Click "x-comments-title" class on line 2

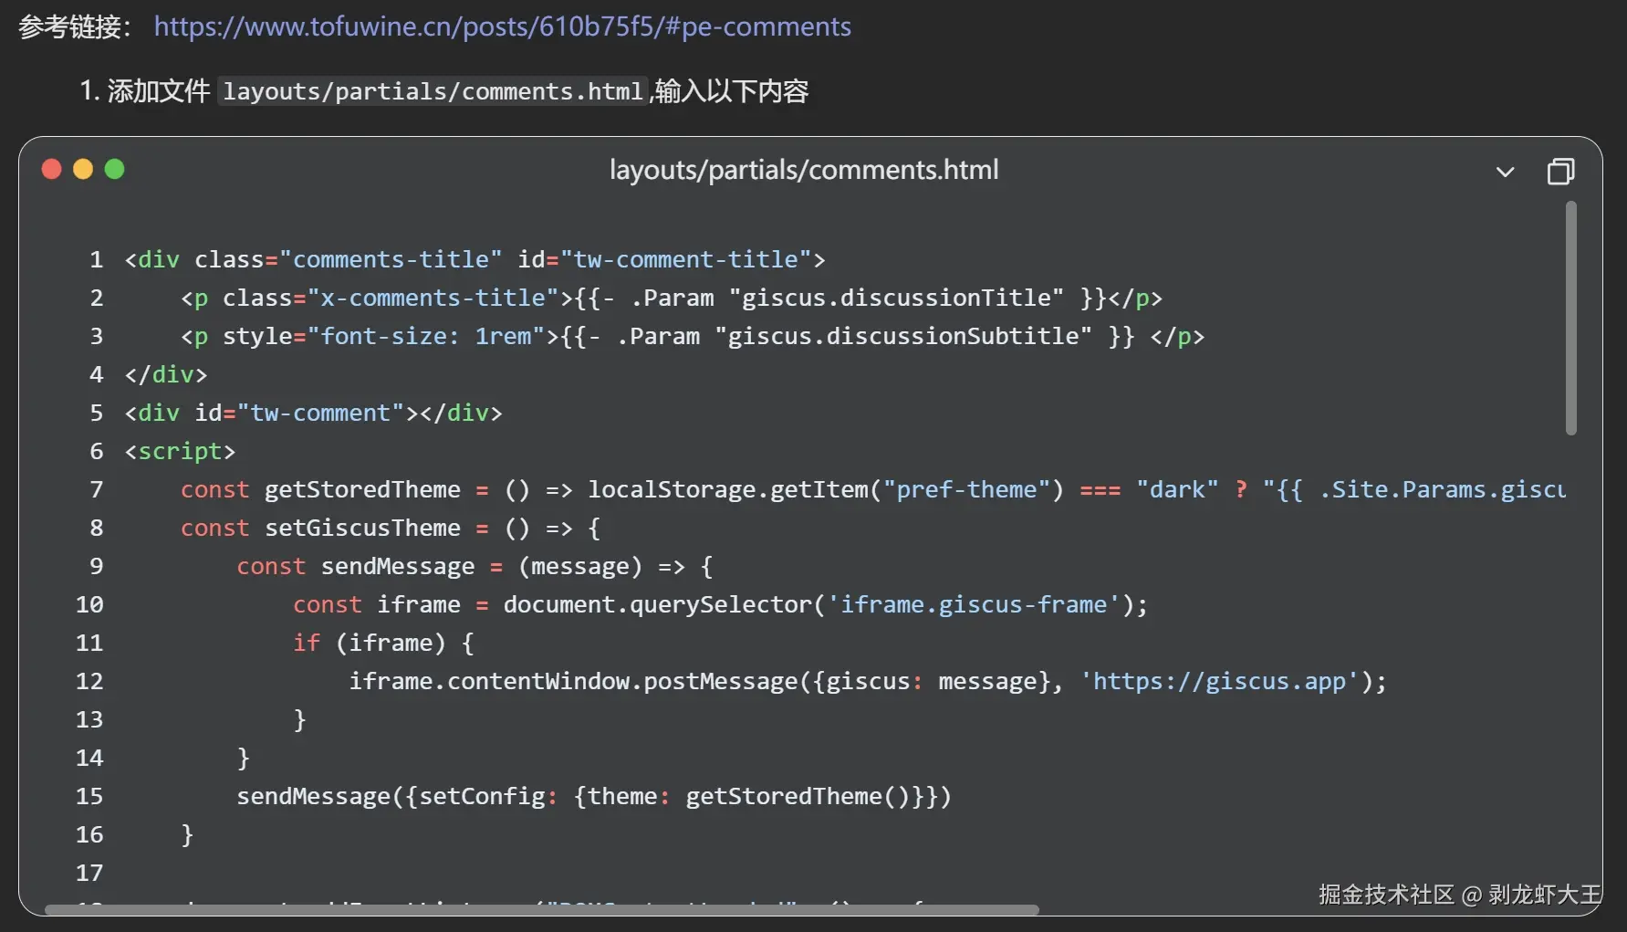tap(433, 298)
